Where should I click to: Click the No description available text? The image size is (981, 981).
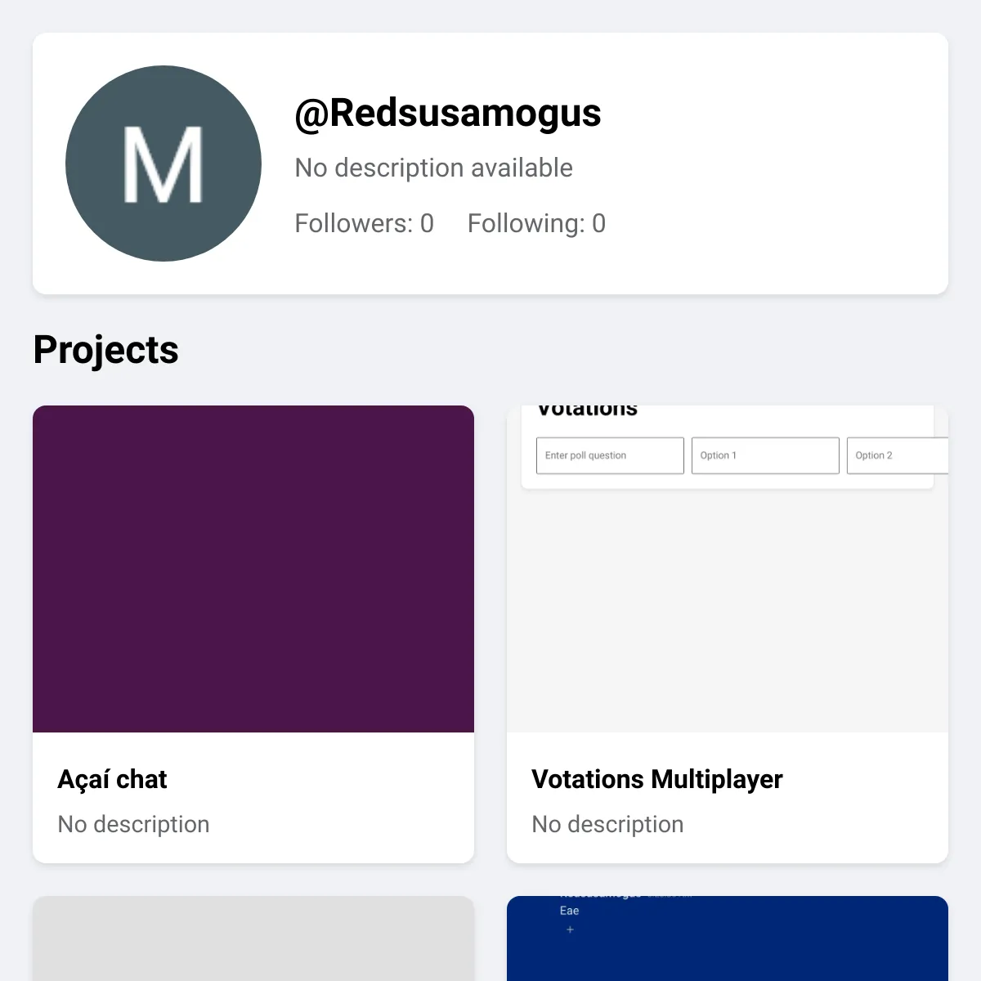click(433, 168)
